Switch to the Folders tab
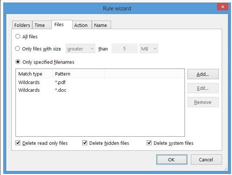Viewport: 232px width, 175px height. point(22,25)
